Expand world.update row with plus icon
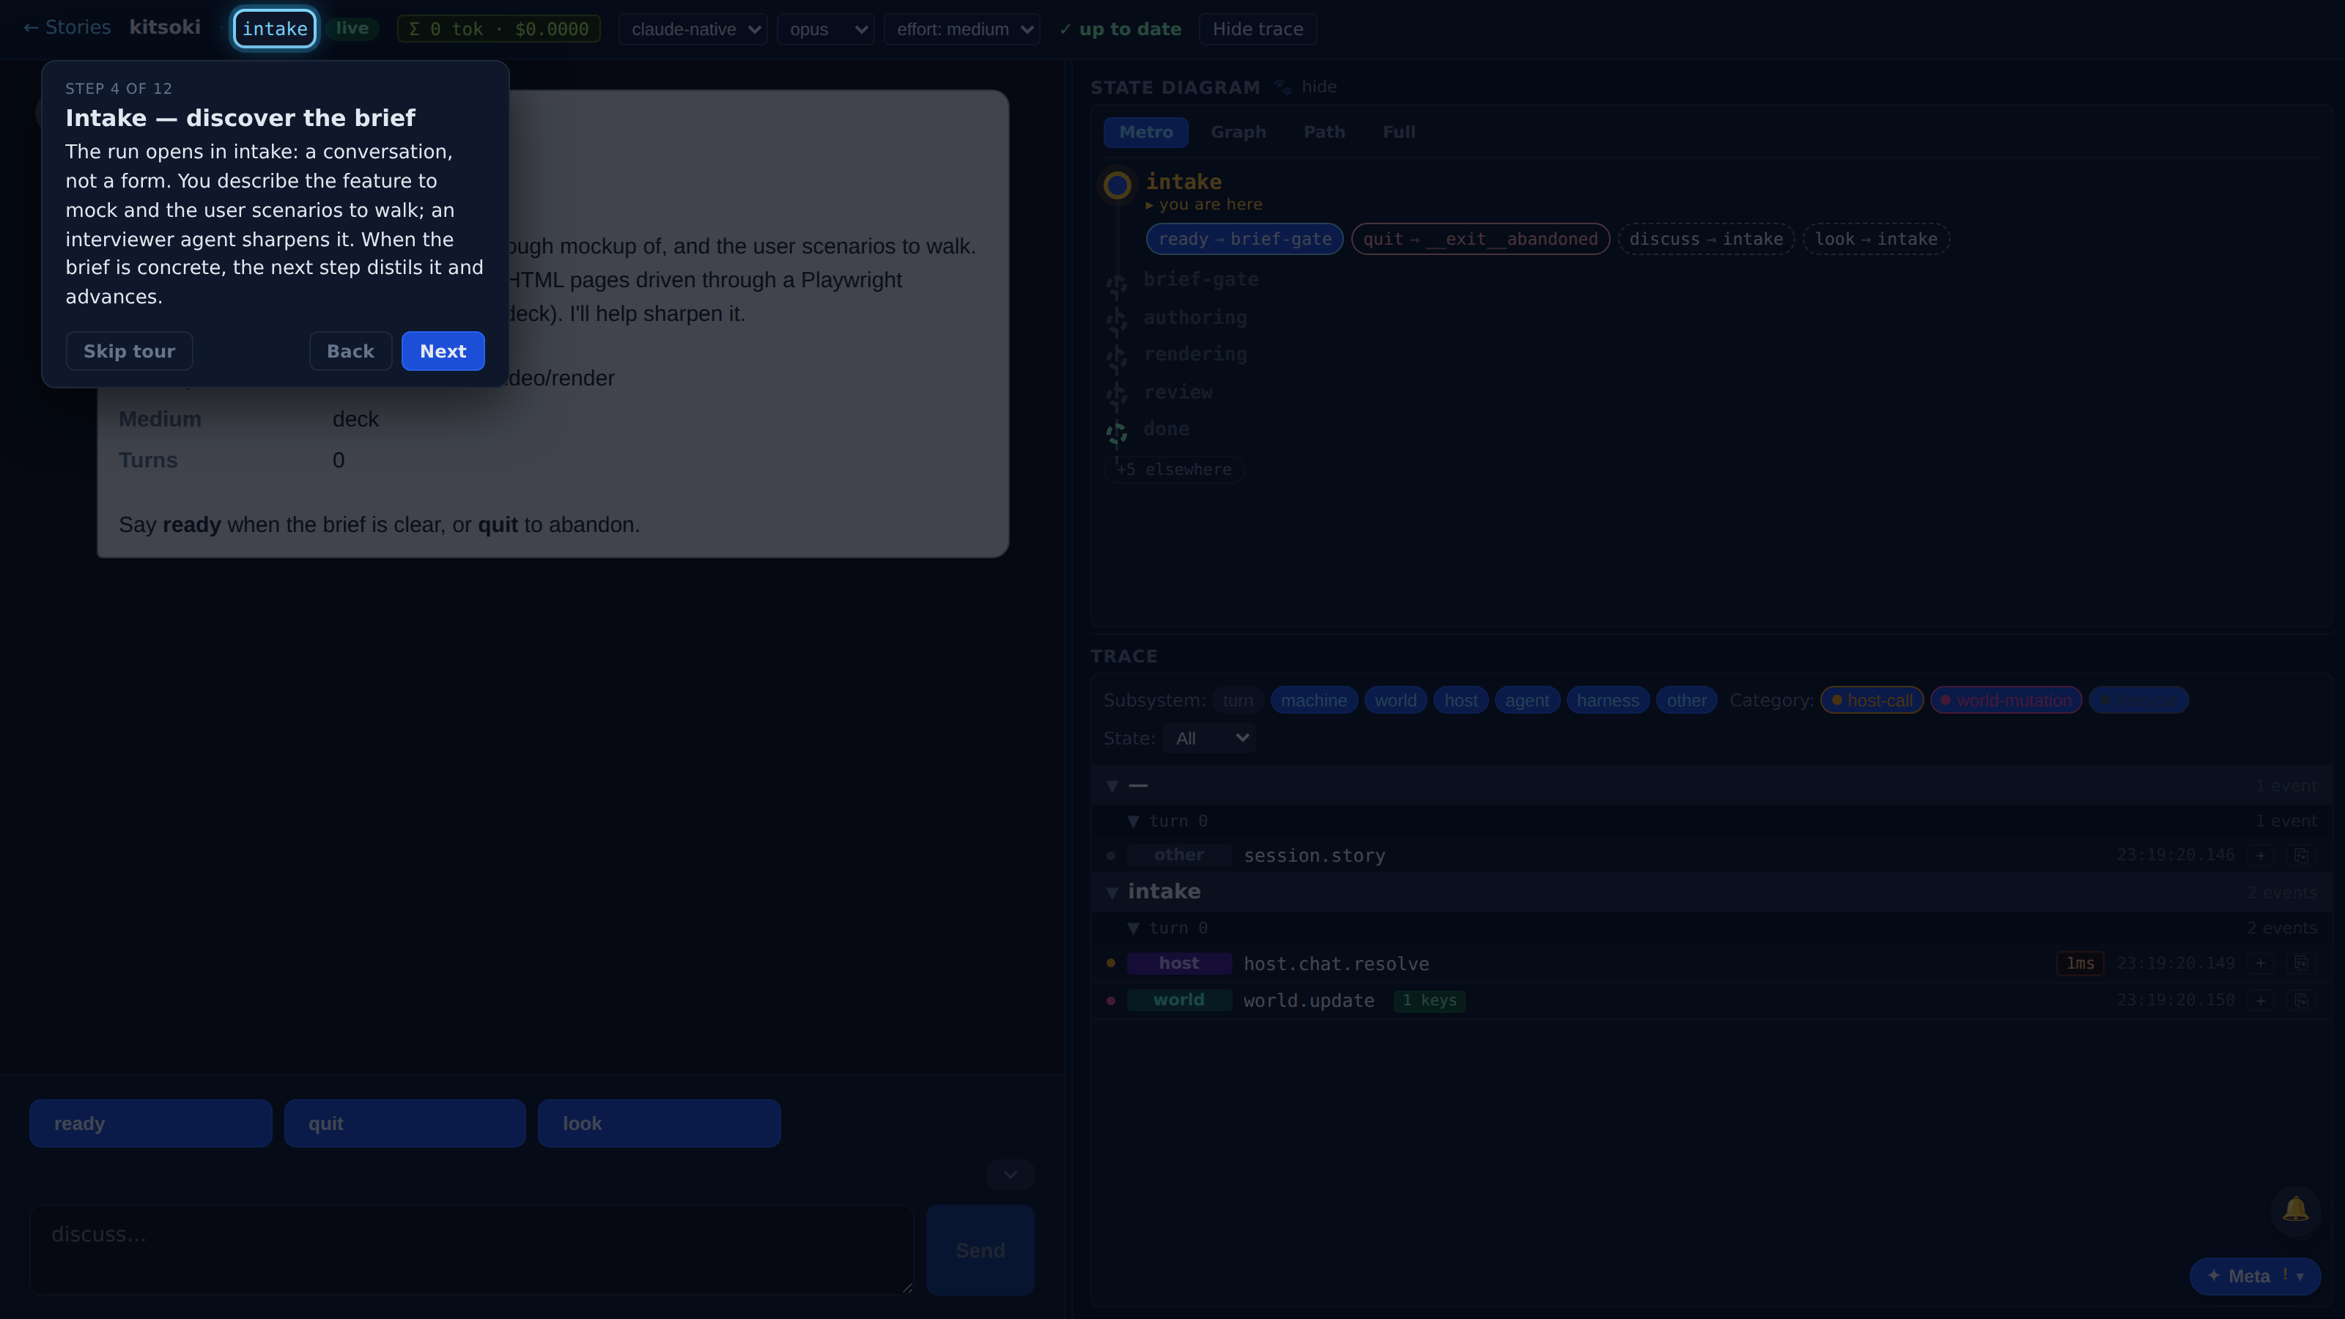Screen dimensions: 2345x1319 [2260, 1000]
